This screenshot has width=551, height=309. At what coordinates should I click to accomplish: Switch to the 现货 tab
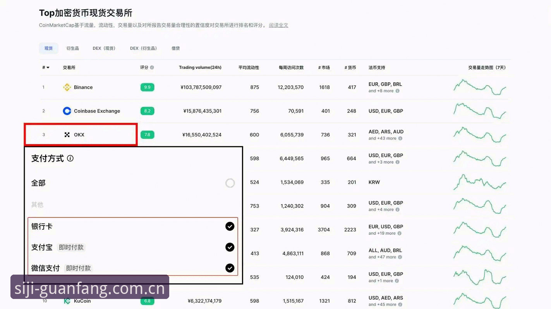48,48
